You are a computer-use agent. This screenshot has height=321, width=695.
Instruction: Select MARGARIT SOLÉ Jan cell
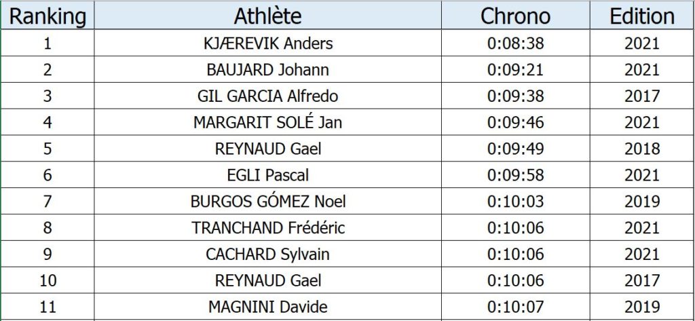[267, 122]
